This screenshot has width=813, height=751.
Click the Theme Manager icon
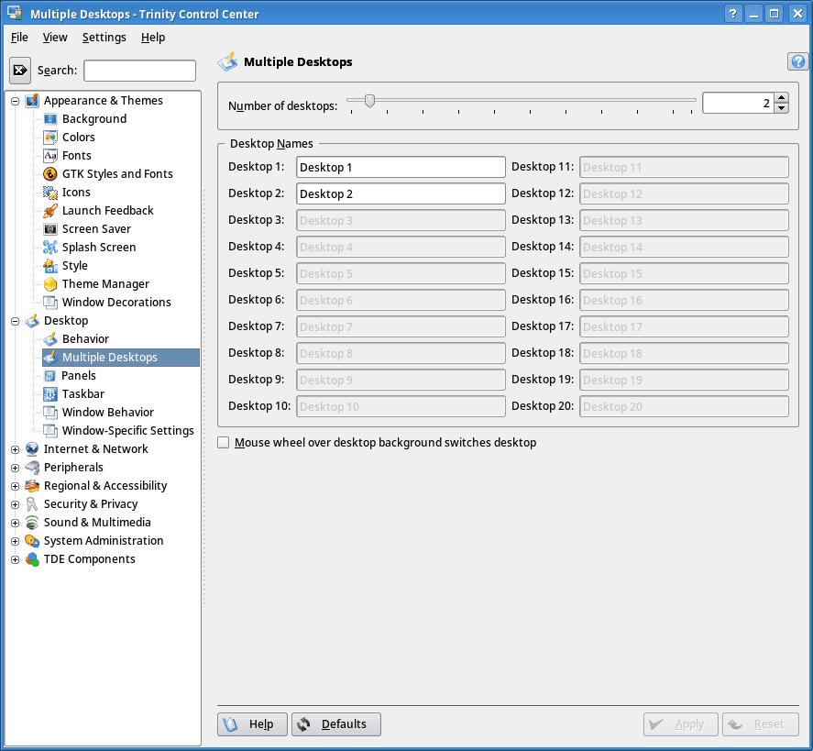tap(50, 284)
